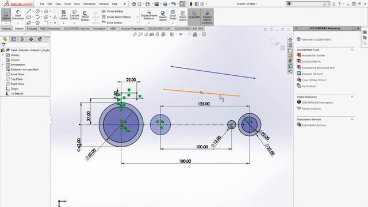This screenshot has width=368, height=207.
Task: Open the Exit Sketch dropdown arrow
Action: [6, 23]
